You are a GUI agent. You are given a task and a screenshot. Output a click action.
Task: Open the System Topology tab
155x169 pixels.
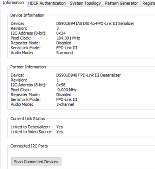85,3
